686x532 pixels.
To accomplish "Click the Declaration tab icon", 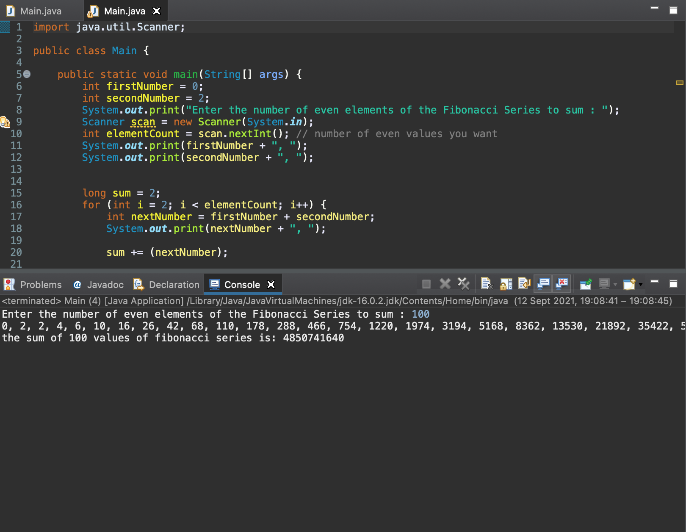I will click(x=138, y=284).
